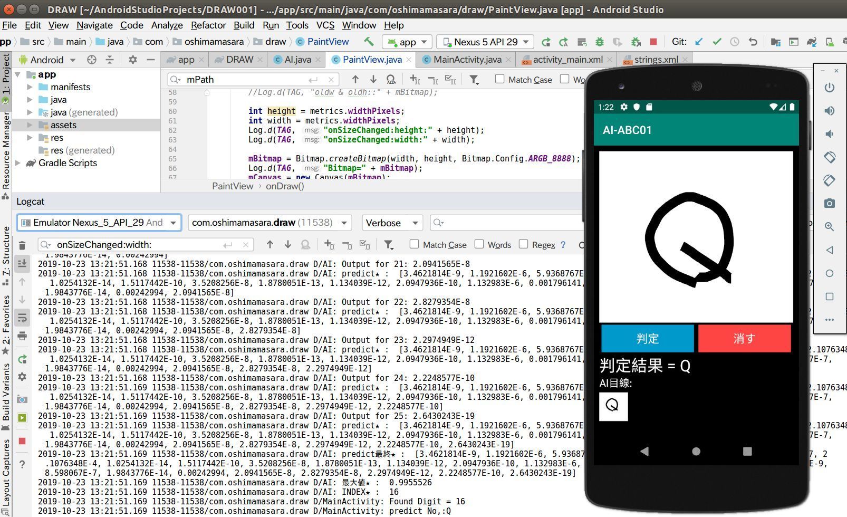Screen dimensions: 847x517
Task: Click project panel settings gear
Action: (x=133, y=60)
